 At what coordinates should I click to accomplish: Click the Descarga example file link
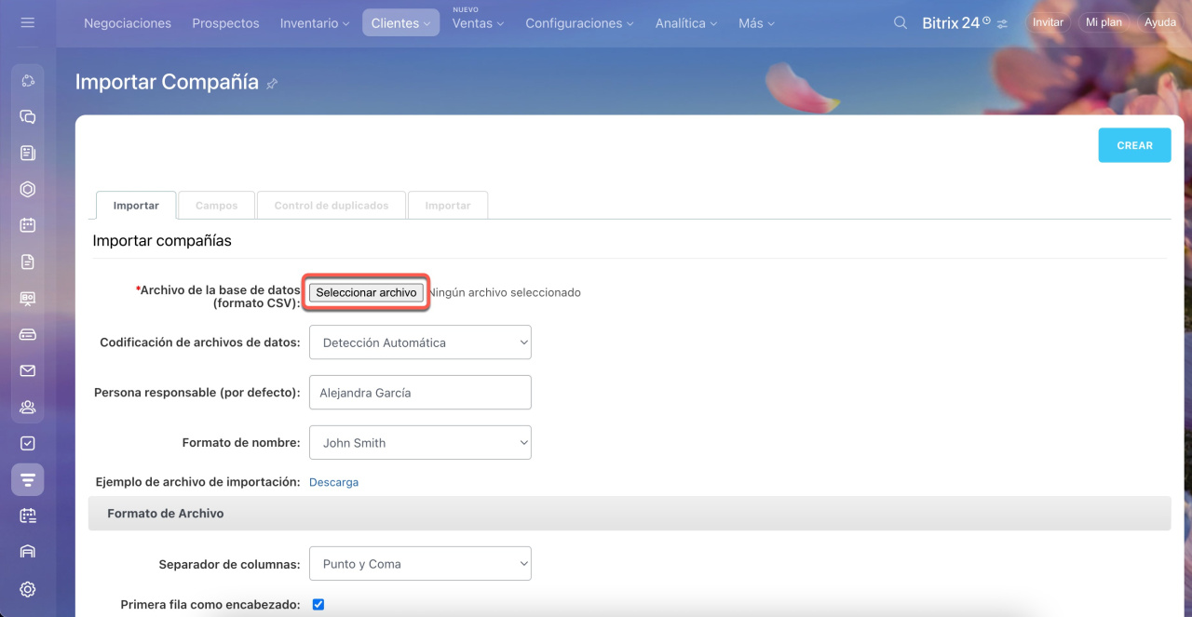[x=333, y=482]
